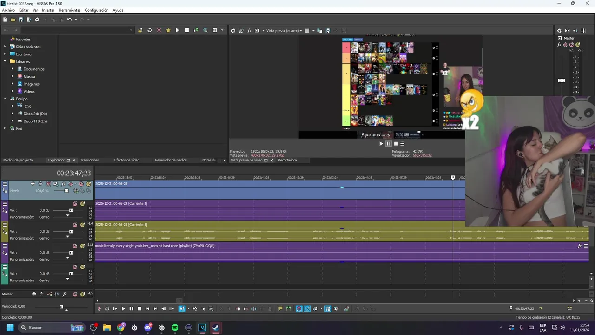Open project properties via the gear icon

coord(37,20)
